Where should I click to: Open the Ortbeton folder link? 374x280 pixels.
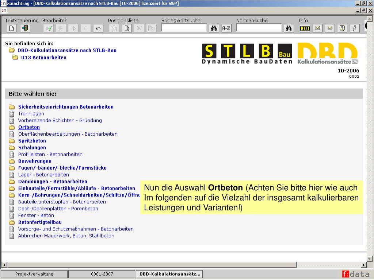click(29, 127)
